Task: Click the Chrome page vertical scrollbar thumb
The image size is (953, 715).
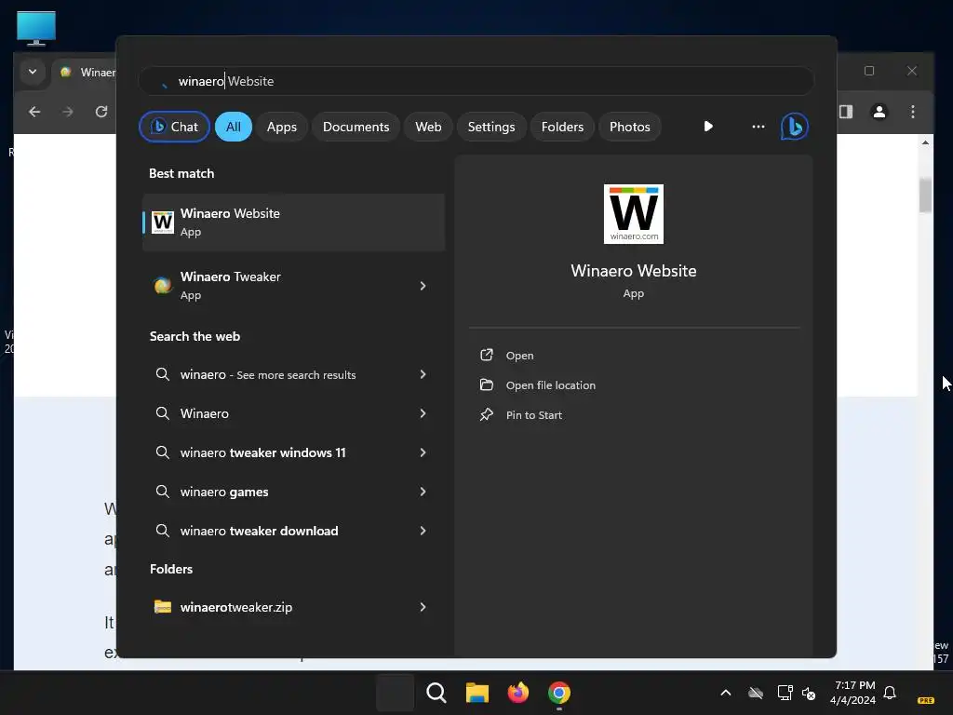Action: [925, 195]
